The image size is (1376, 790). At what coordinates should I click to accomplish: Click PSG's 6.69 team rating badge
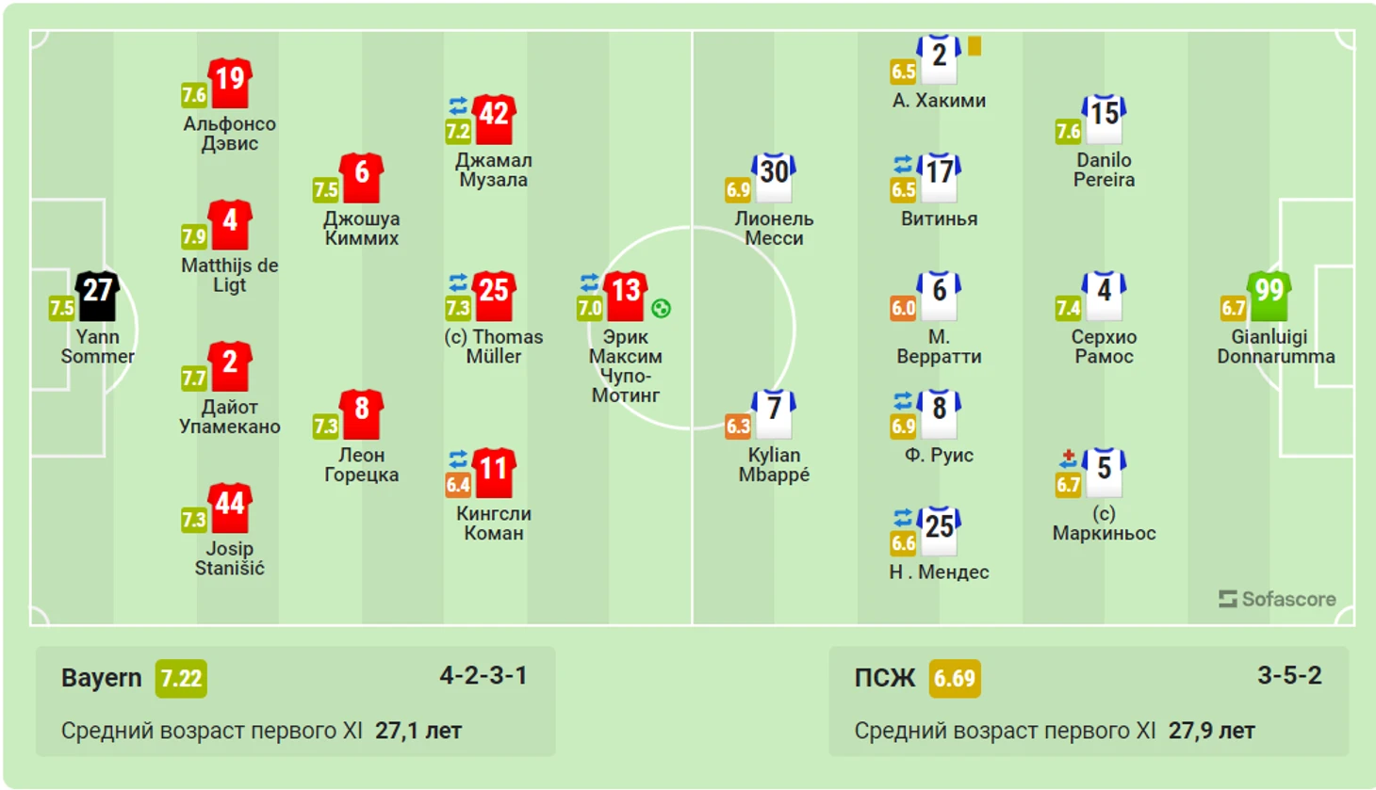click(x=955, y=678)
